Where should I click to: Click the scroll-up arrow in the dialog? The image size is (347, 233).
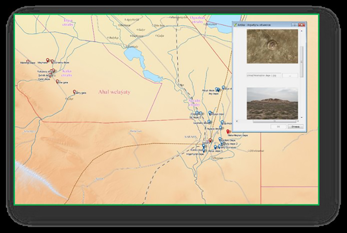point(302,31)
